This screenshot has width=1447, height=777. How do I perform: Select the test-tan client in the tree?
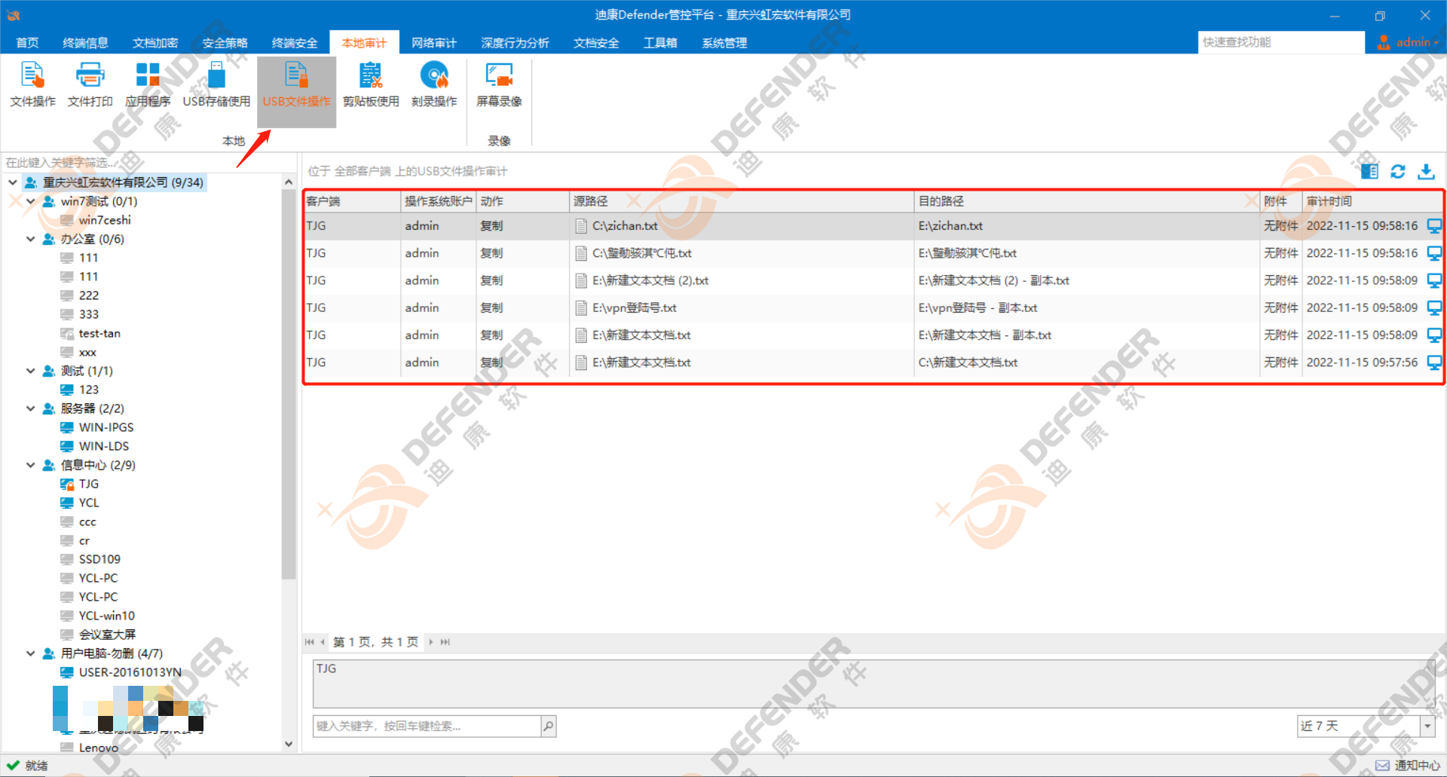[90, 333]
